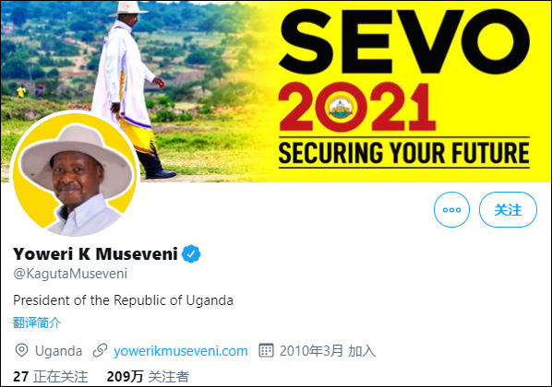Open the circular profile photo

75,174
